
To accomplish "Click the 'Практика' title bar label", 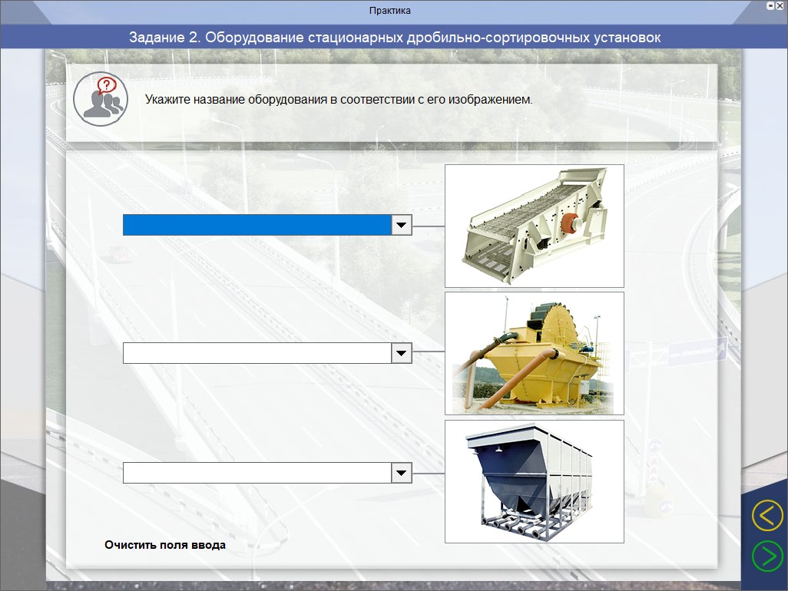I will (x=390, y=11).
